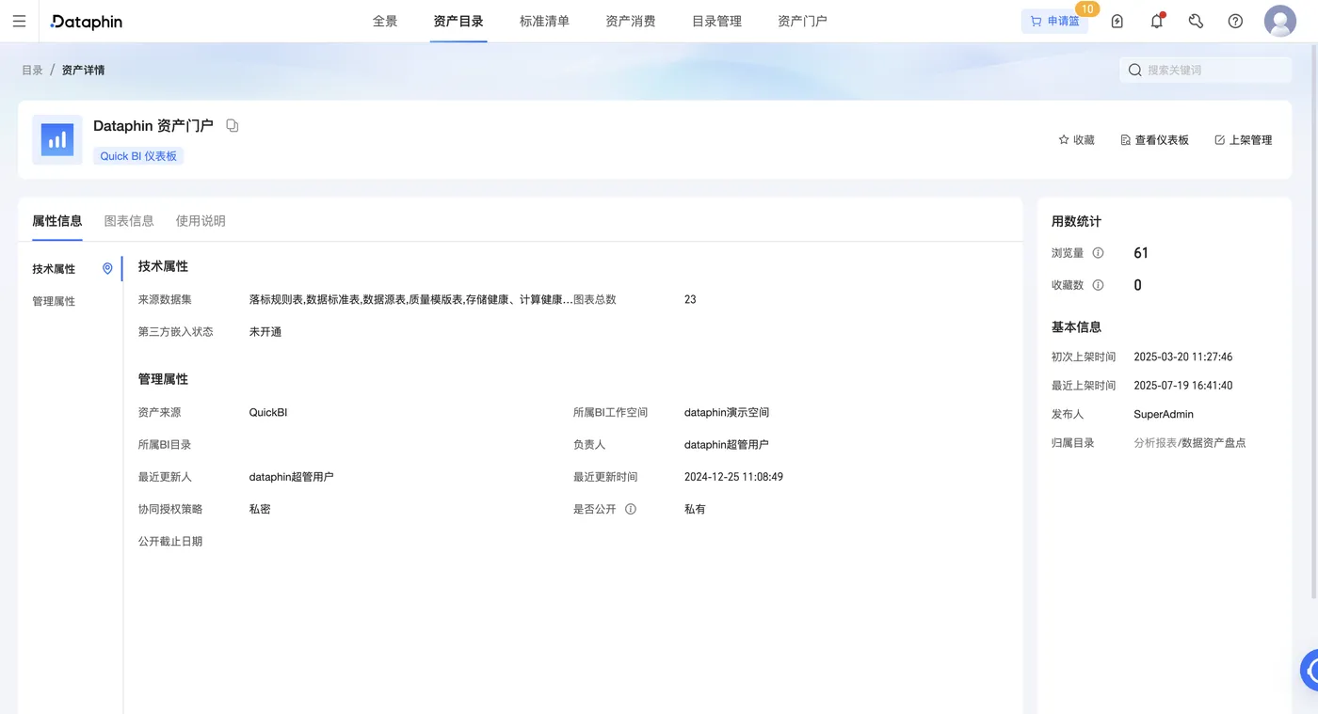
Task: Click the 未开通 embed status value
Action: [265, 331]
